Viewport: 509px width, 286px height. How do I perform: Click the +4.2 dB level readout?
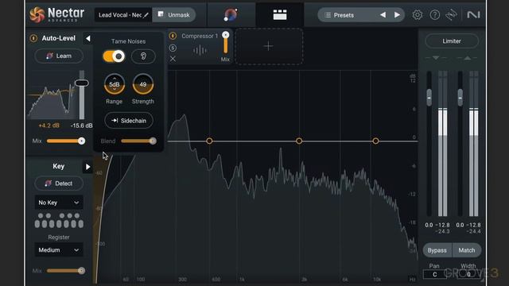pyautogui.click(x=49, y=126)
